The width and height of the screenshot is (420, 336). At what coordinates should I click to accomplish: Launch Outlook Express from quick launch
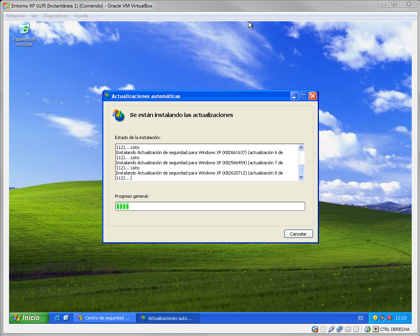click(66, 318)
